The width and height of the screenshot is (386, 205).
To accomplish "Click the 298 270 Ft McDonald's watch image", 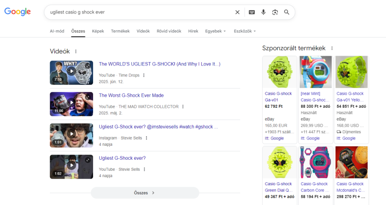I will 352,162.
